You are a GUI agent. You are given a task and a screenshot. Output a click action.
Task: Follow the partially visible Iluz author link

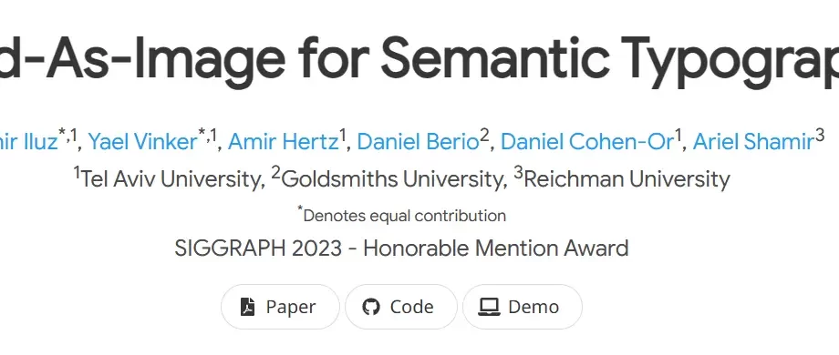(x=29, y=142)
